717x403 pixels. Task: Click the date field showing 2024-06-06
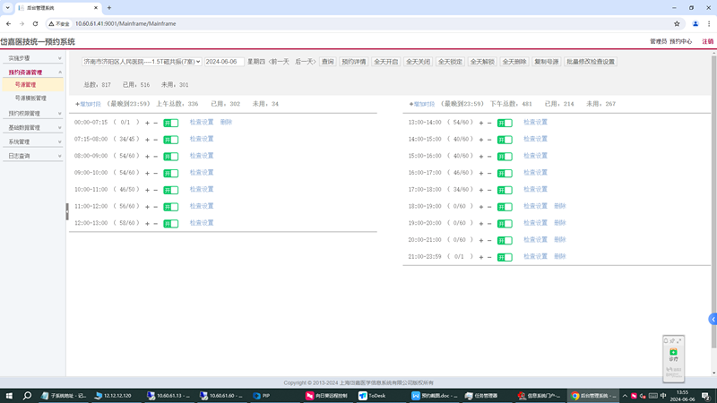click(224, 62)
